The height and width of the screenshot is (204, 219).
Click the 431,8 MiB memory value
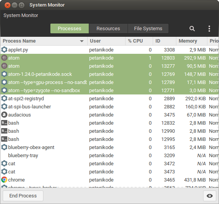click(x=195, y=180)
